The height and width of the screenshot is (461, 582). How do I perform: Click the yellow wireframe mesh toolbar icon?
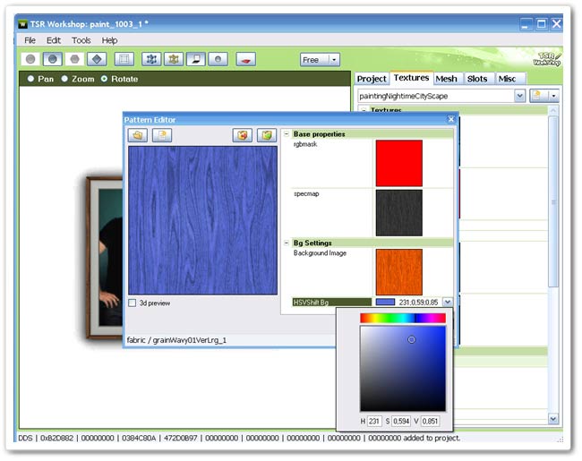click(174, 59)
